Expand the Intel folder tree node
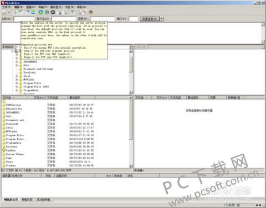 17,76
